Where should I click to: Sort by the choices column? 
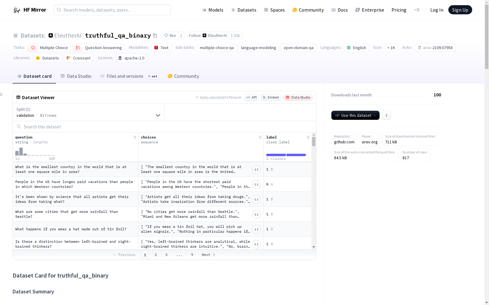click(x=260, y=138)
